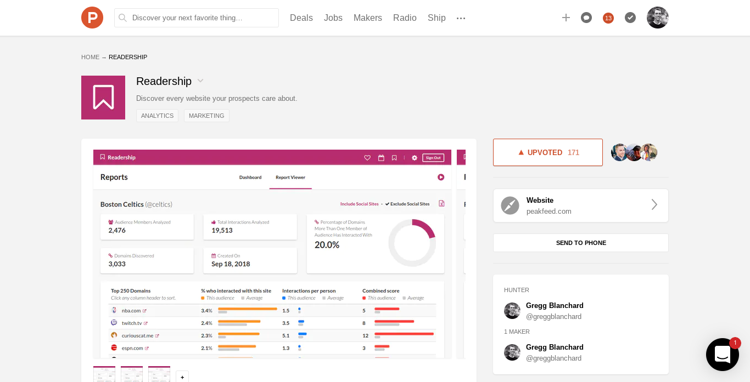View the upvoter avatars

tap(634, 152)
